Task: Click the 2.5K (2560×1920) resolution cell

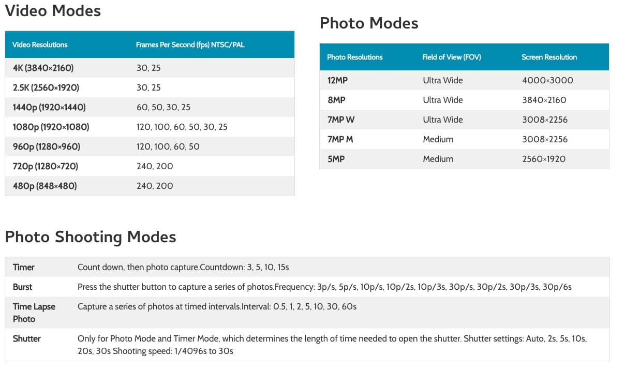Action: [46, 87]
